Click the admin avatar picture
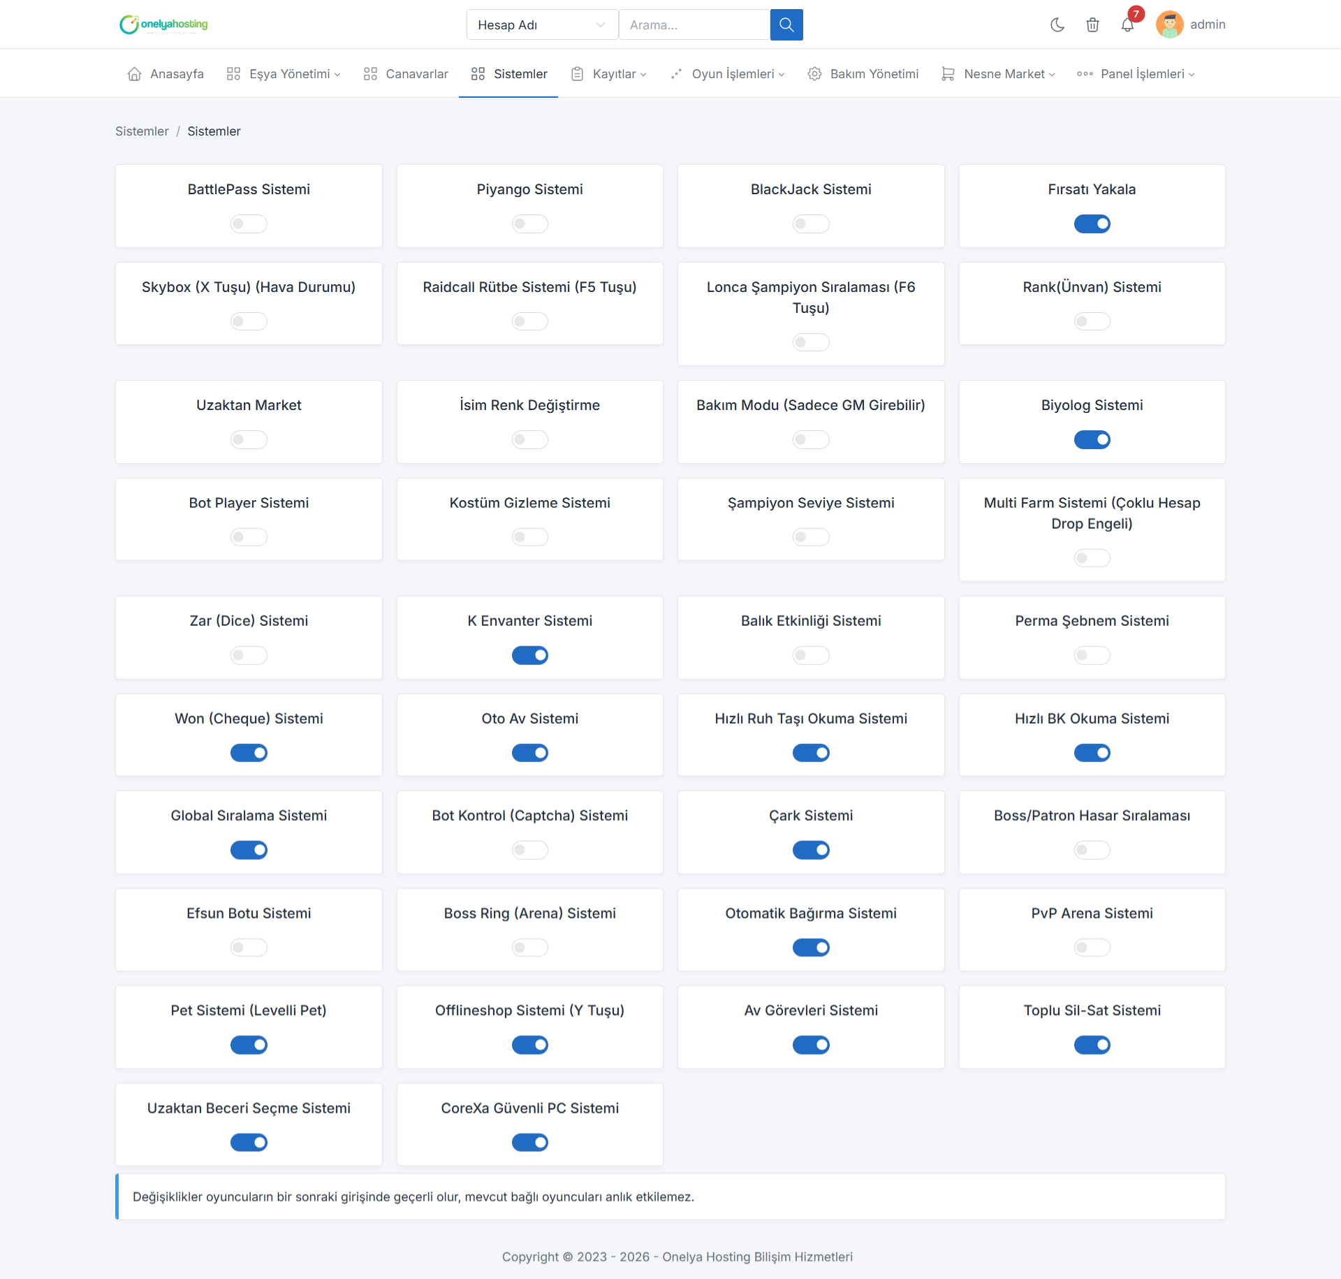The height and width of the screenshot is (1279, 1341). [x=1169, y=24]
